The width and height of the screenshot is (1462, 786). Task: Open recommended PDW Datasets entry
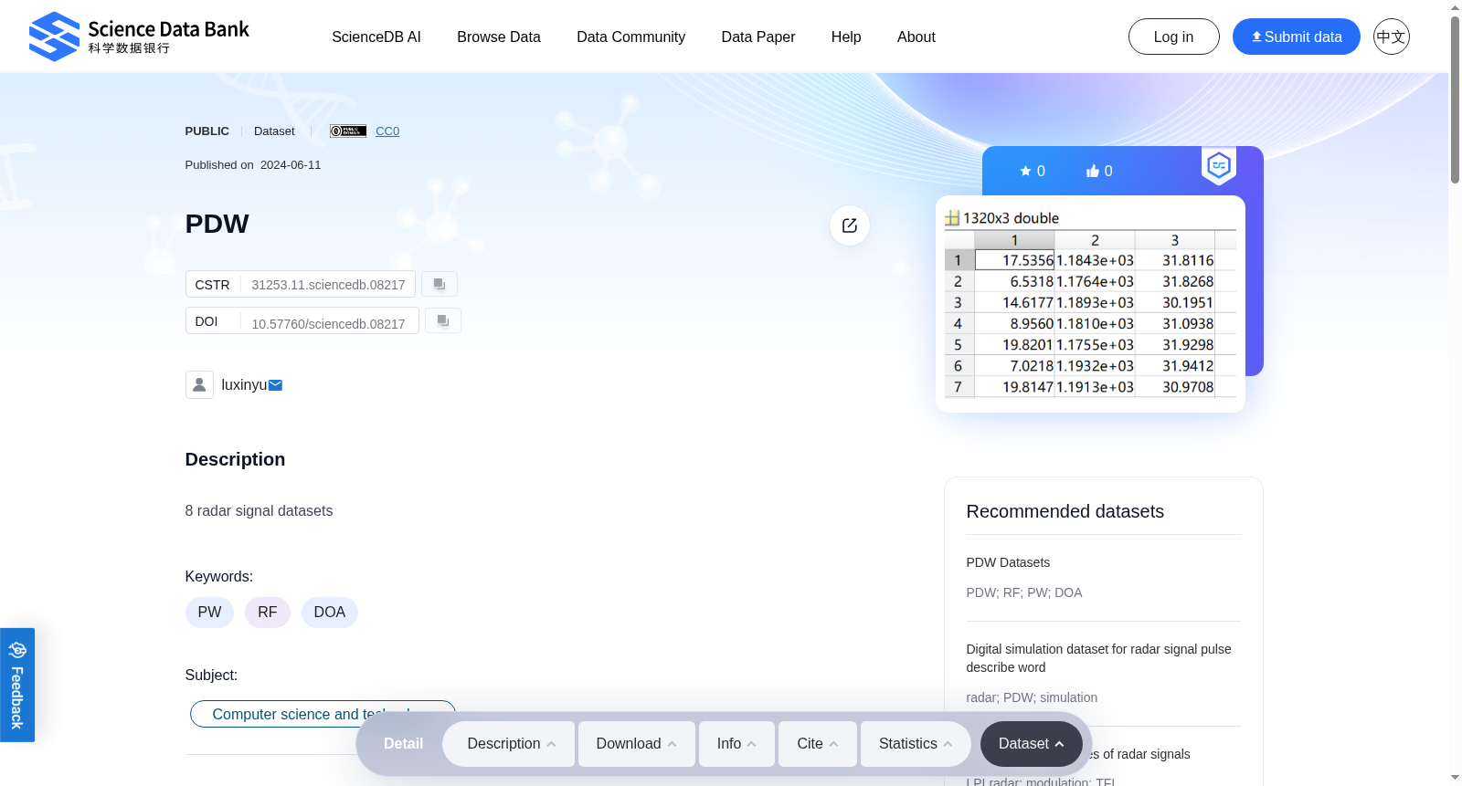pyautogui.click(x=1008, y=562)
